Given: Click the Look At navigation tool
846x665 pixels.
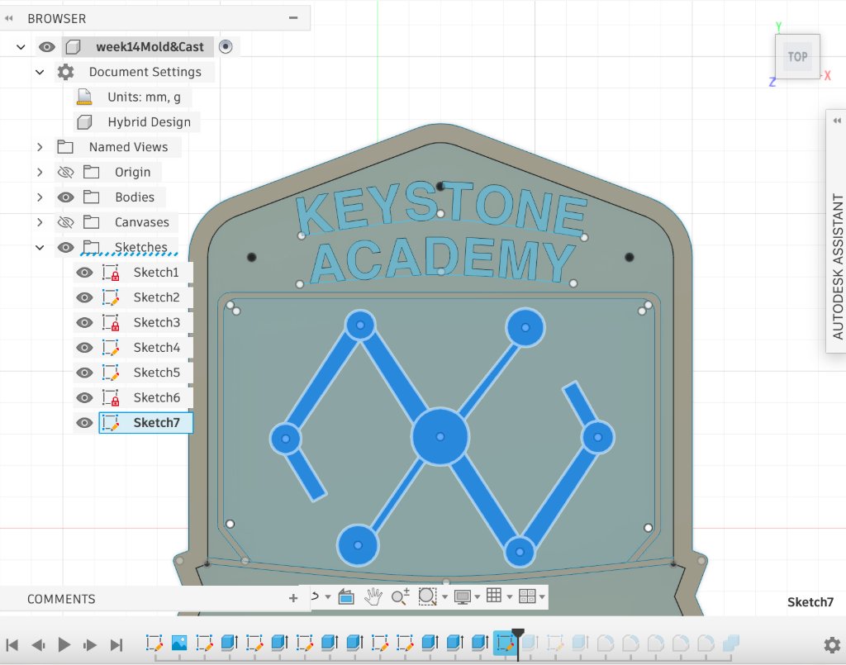Looking at the screenshot, I should (x=346, y=596).
